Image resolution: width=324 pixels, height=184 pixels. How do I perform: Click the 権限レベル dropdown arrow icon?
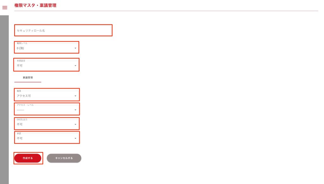tap(75, 48)
